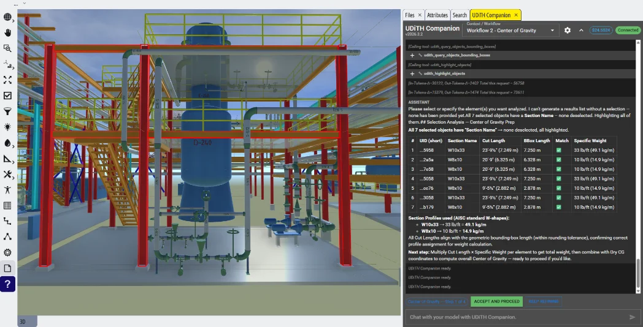
Task: Open the left toolbar settings gear
Action: click(7, 252)
